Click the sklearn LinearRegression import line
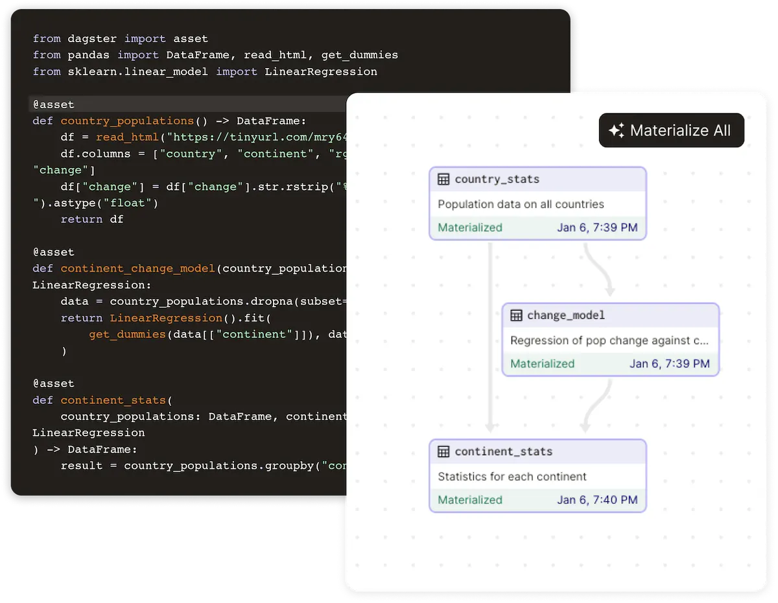 (205, 71)
